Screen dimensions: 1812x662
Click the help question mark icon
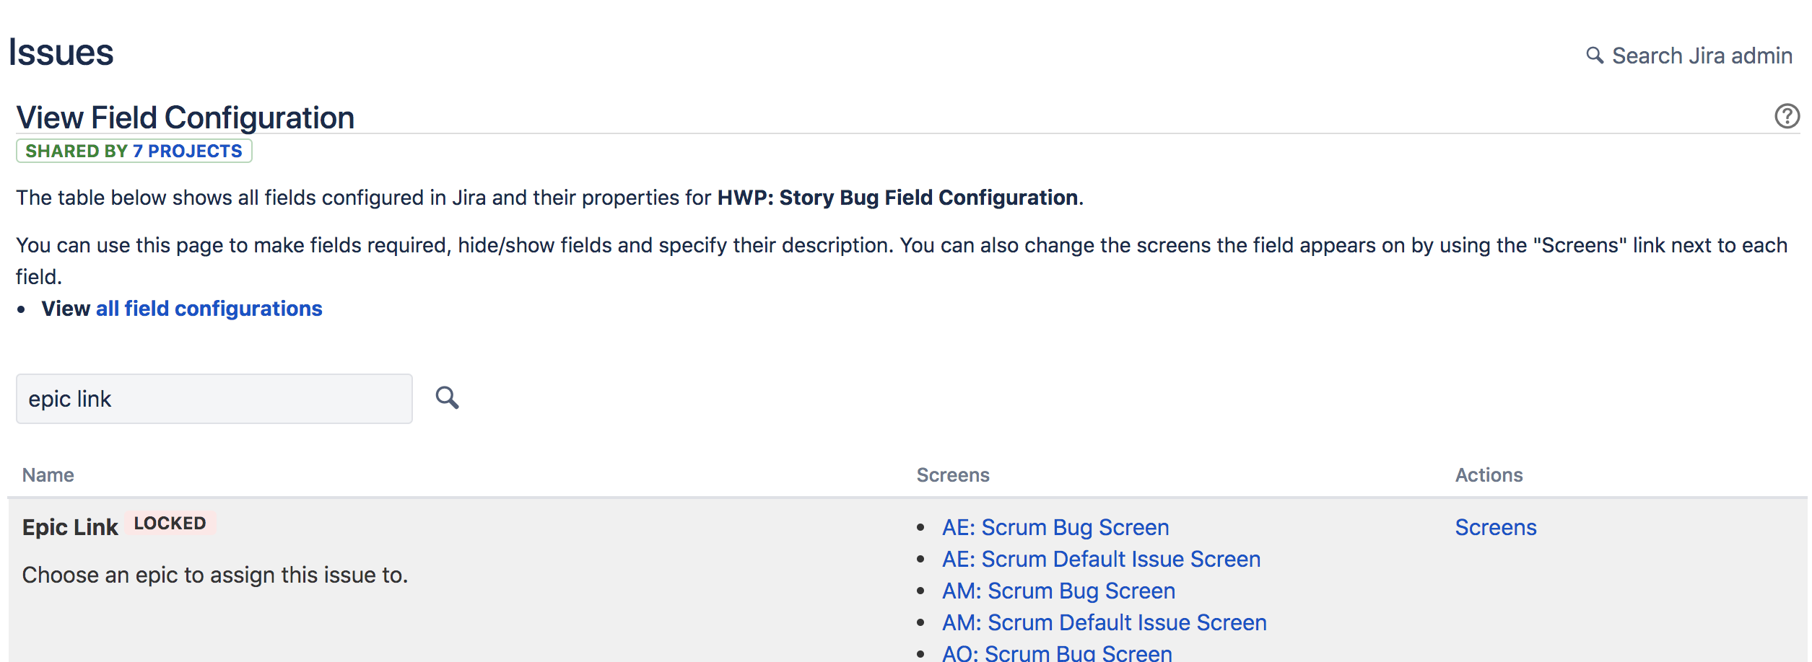click(1787, 116)
